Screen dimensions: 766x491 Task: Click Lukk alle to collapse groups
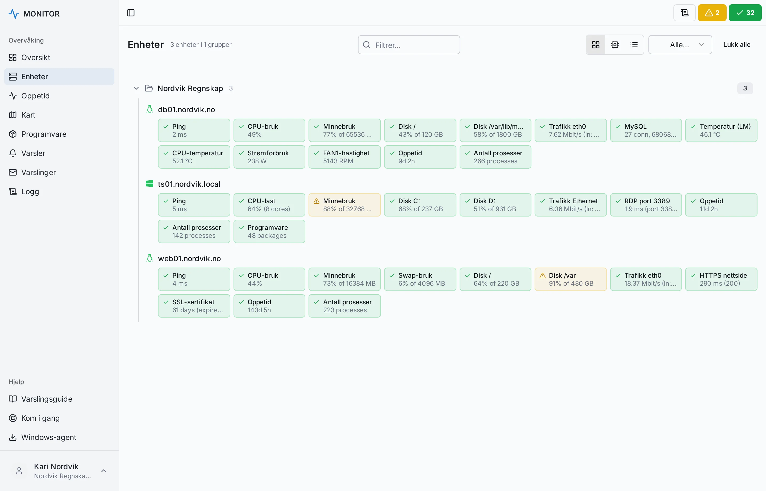[x=736, y=45]
